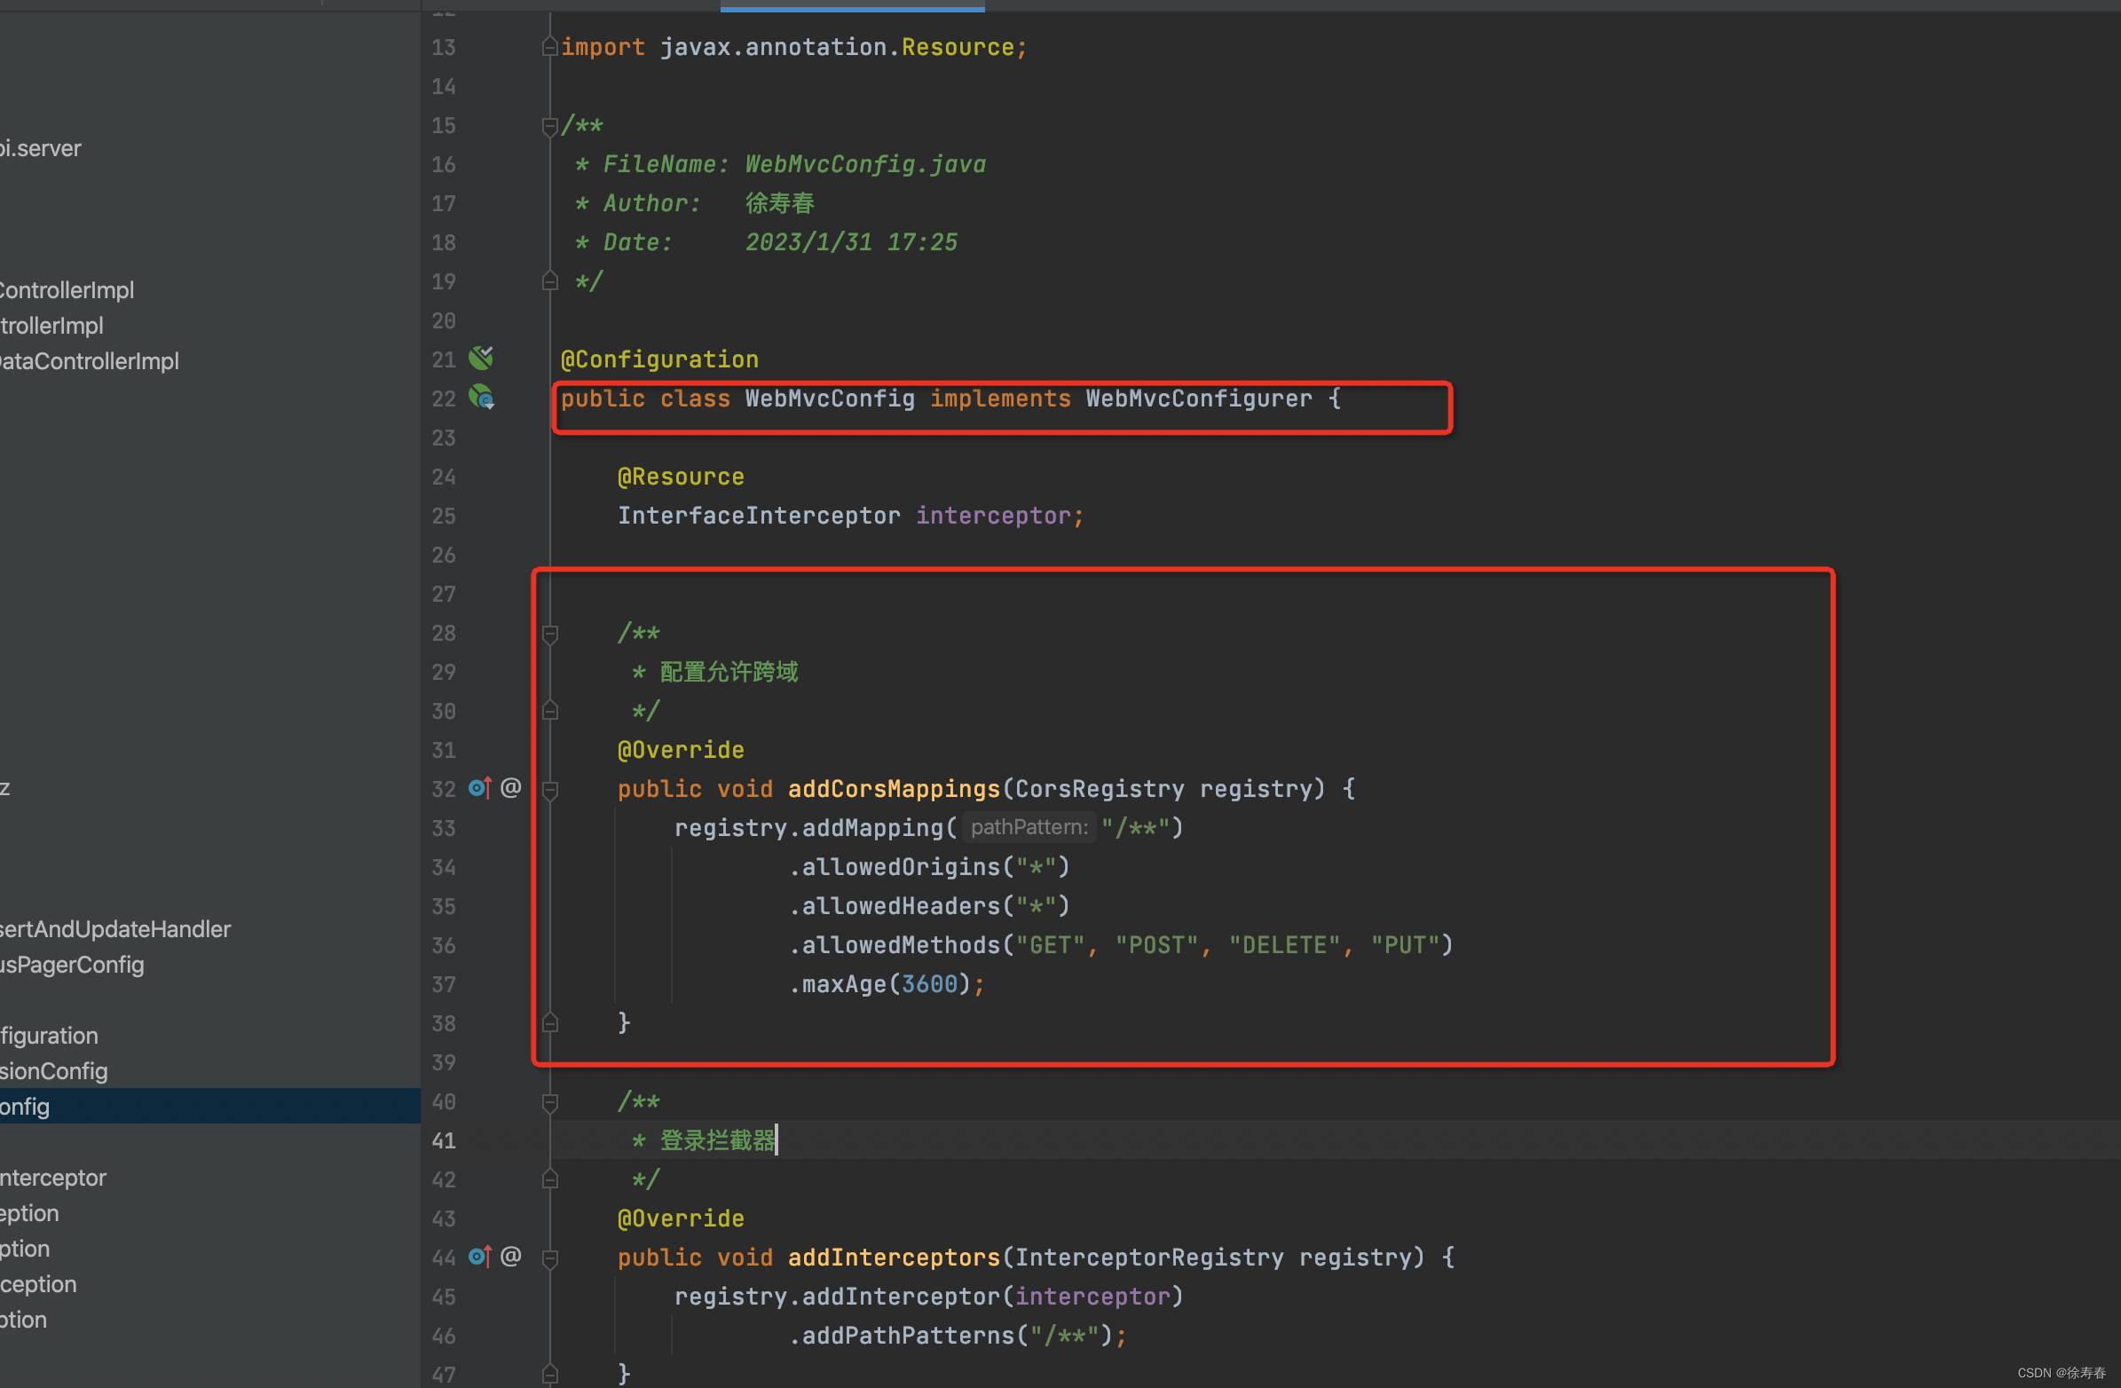Click the 3600 value in maxAge
Viewport: 2121px width, 1388px height.
click(x=929, y=984)
